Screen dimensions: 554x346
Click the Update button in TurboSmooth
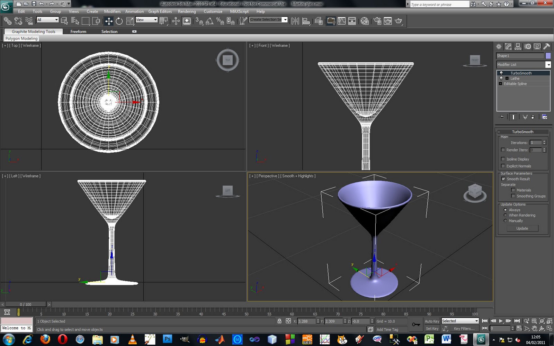(521, 228)
